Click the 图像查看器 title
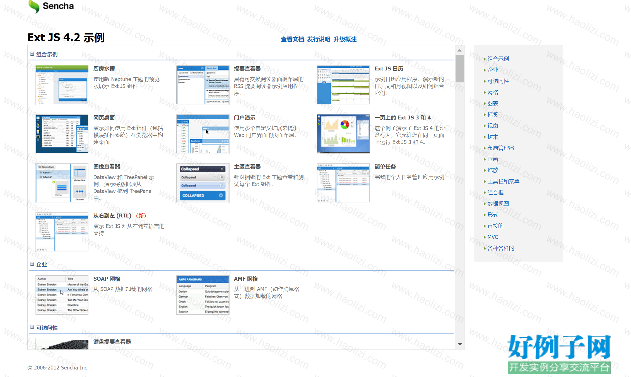Screen dimensions: 631x377 (x=107, y=167)
